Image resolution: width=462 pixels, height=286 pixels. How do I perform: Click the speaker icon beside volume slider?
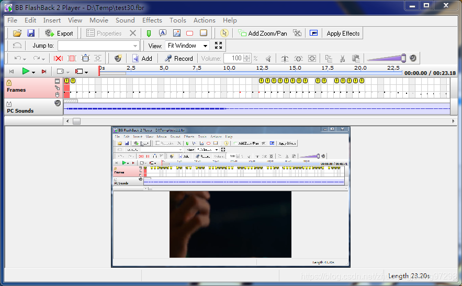coord(413,58)
